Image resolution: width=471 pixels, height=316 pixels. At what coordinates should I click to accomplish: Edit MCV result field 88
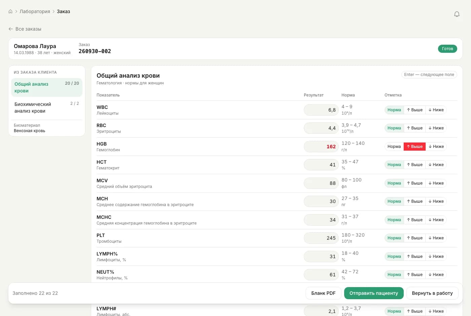[x=321, y=183]
